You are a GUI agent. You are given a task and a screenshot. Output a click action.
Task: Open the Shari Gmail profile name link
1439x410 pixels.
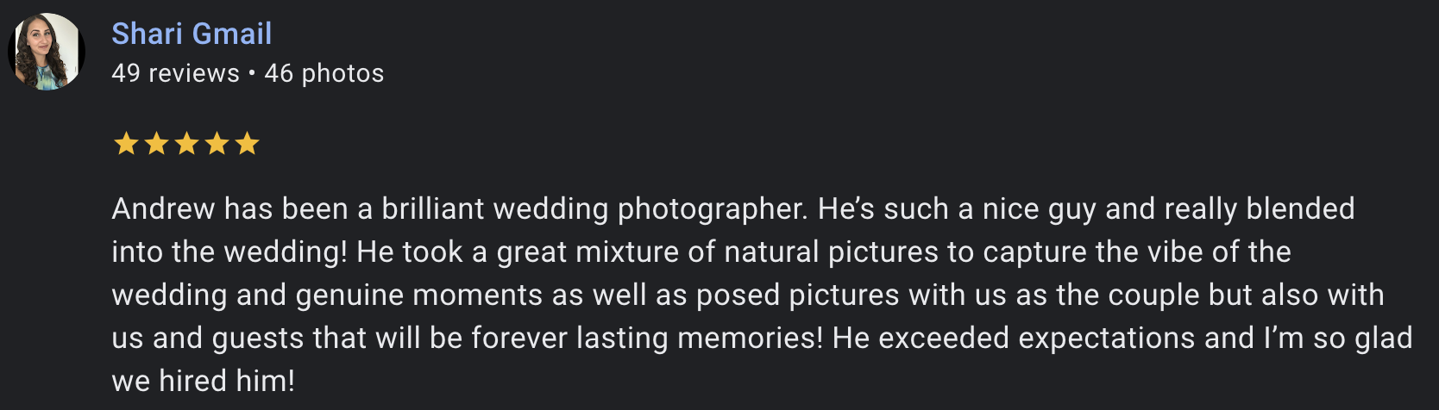point(192,34)
